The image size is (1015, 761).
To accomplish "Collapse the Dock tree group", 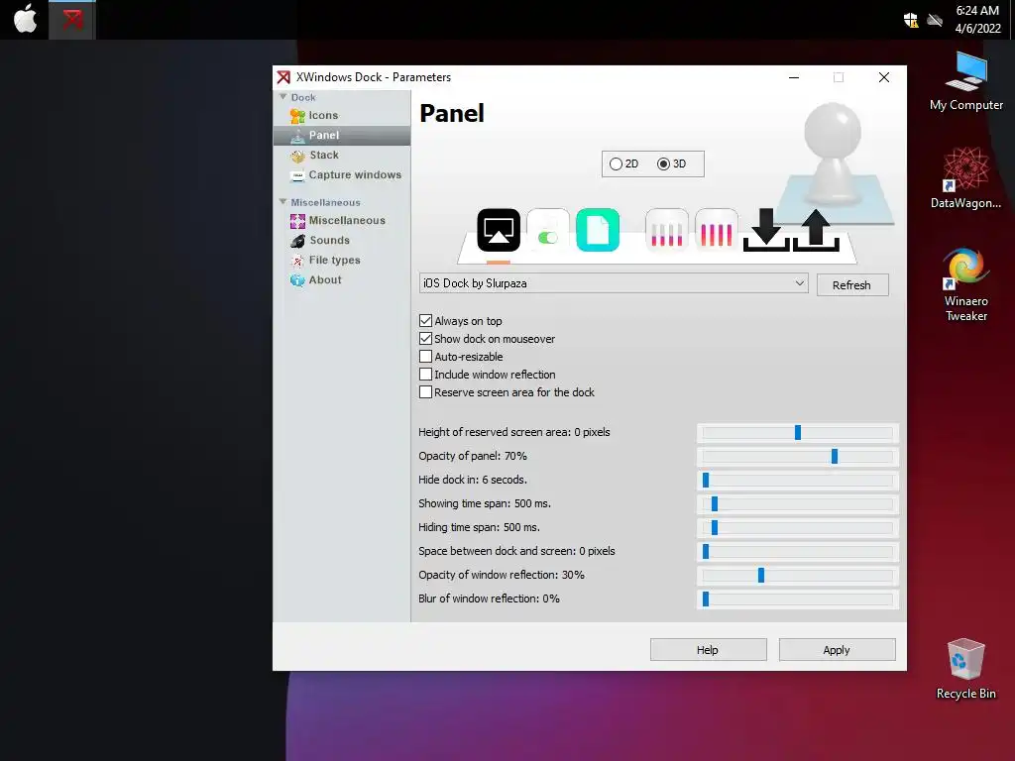I will click(282, 96).
